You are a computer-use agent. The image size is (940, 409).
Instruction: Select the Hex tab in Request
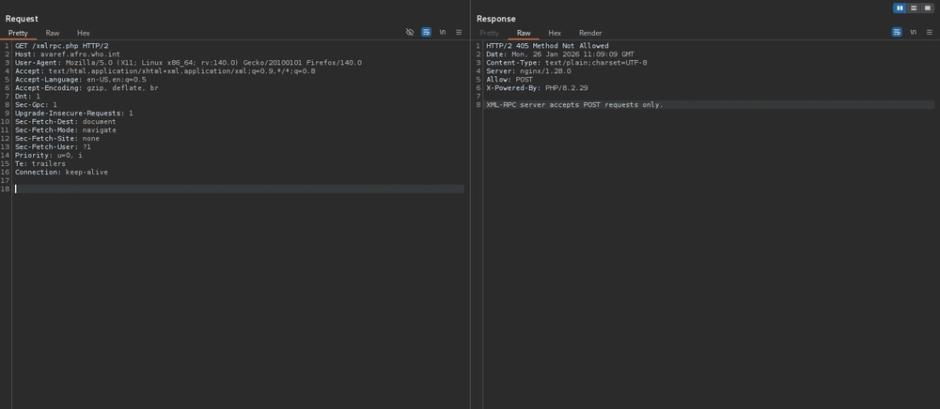84,33
